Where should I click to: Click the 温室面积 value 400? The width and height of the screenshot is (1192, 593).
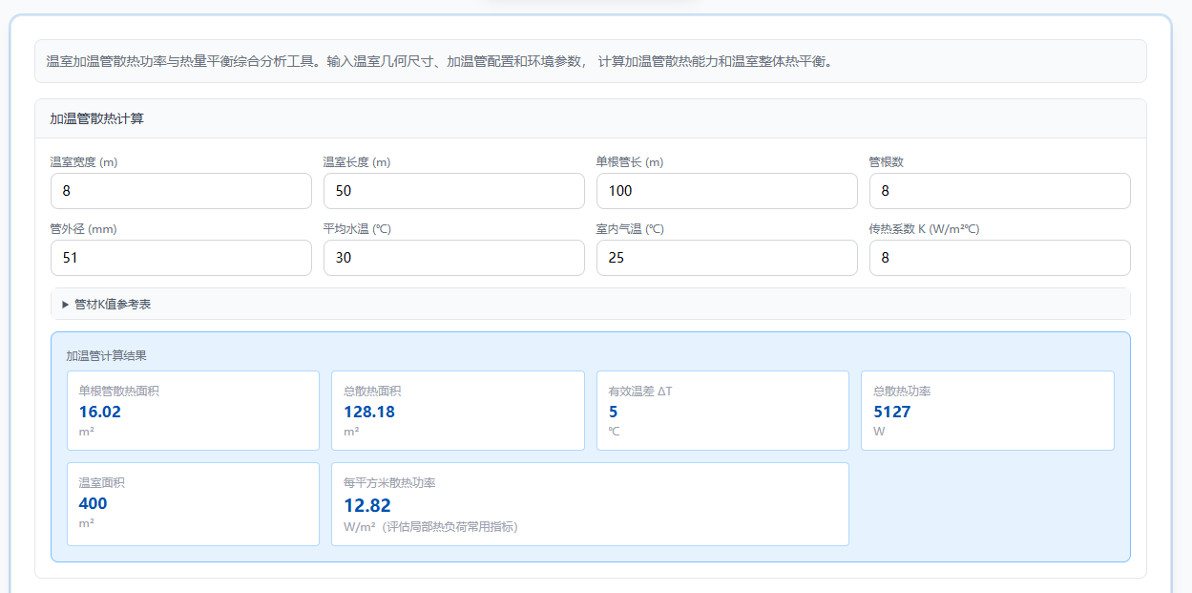pos(94,503)
